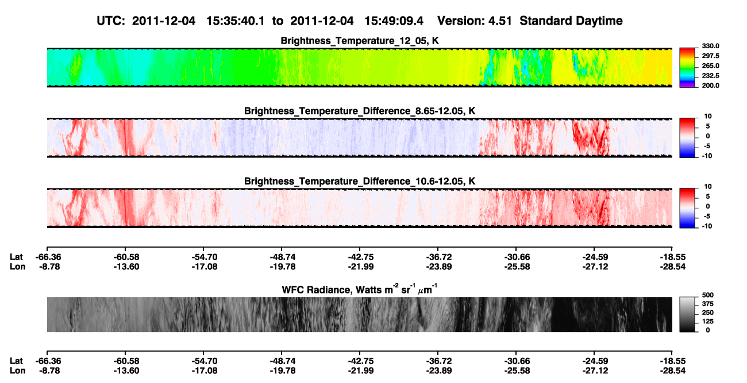Click the '200.0' colorbar tick label
747x383 pixels.
pos(710,85)
